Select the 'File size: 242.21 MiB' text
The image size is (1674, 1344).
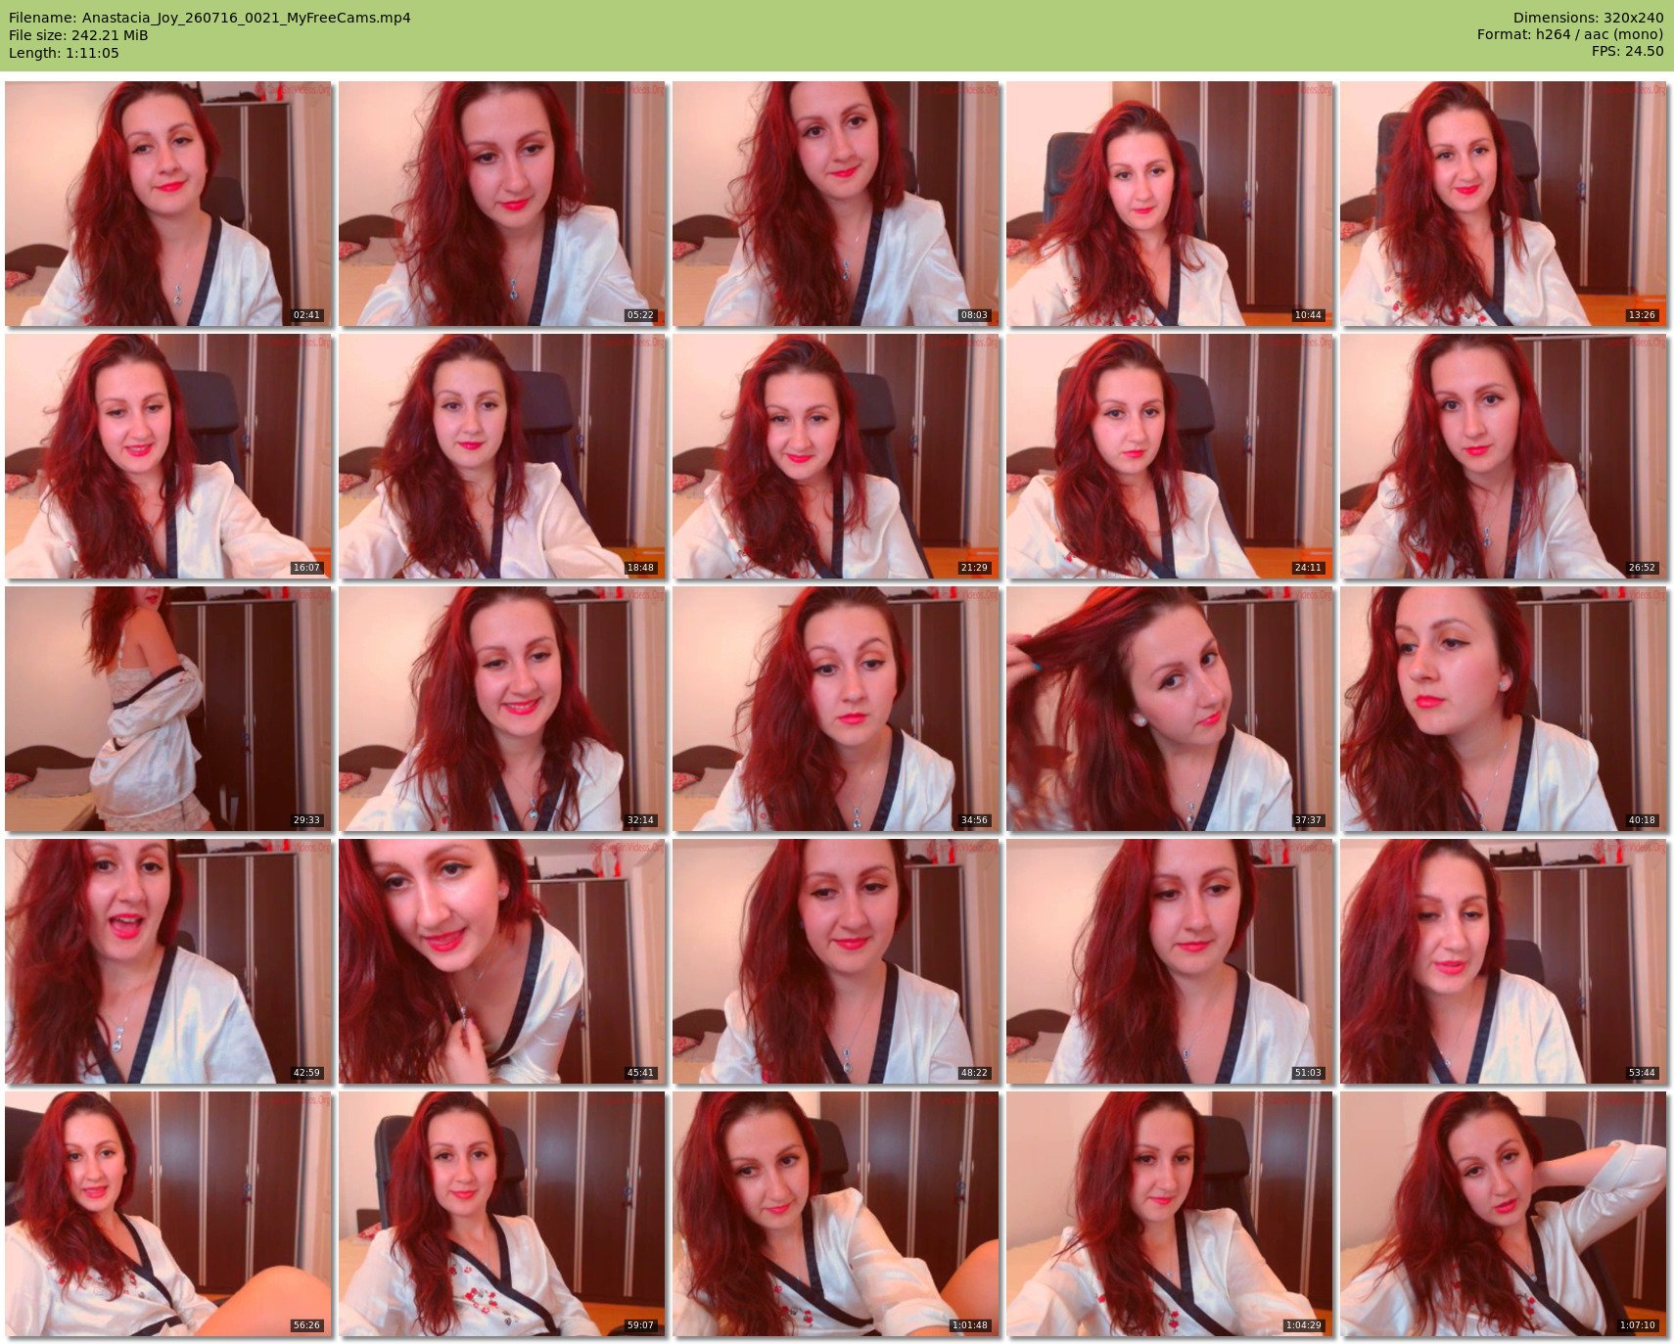click(x=78, y=35)
